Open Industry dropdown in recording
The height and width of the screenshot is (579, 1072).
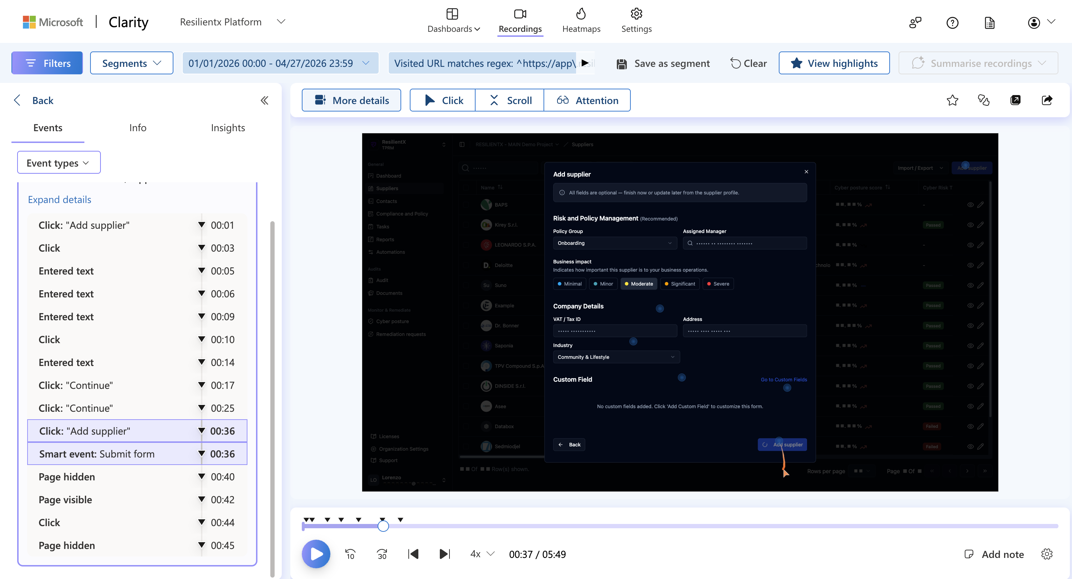pos(616,357)
